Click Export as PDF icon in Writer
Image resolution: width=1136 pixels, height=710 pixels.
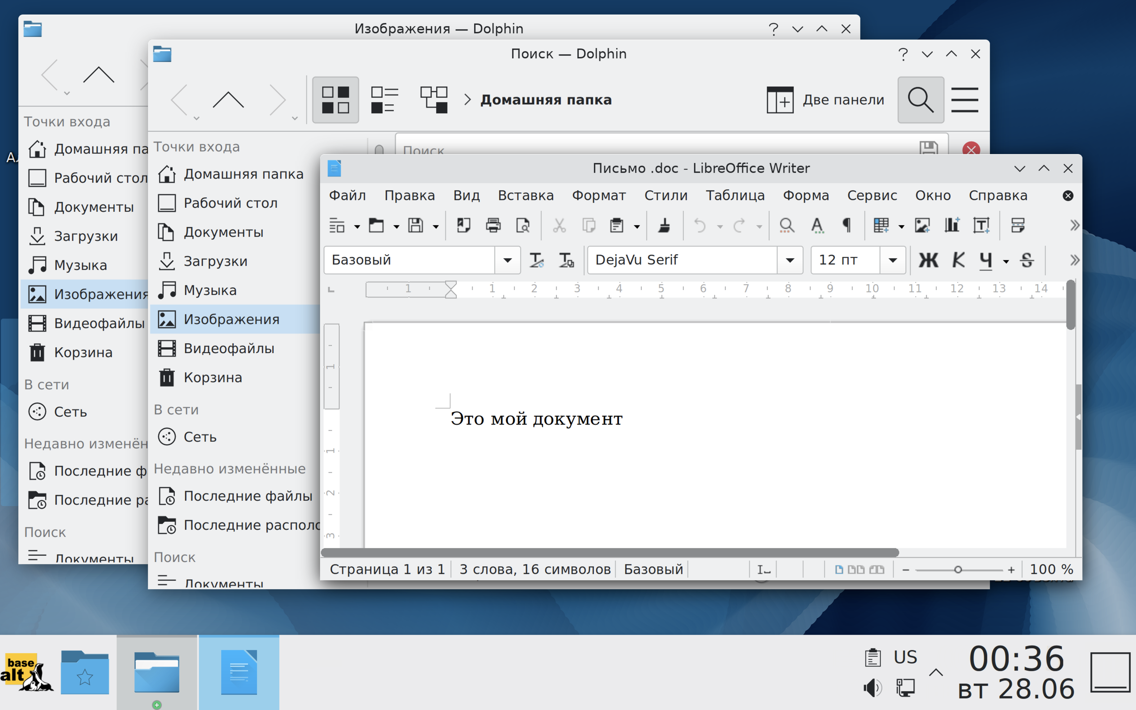click(x=464, y=226)
